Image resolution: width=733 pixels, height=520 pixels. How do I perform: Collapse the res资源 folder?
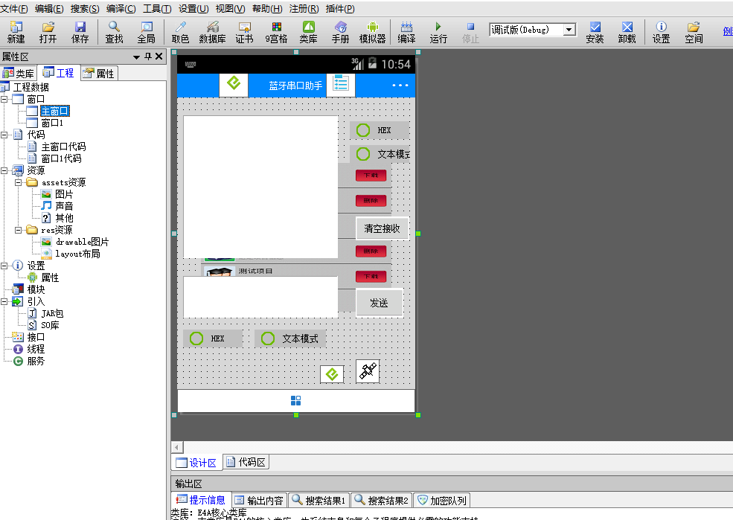(x=18, y=230)
